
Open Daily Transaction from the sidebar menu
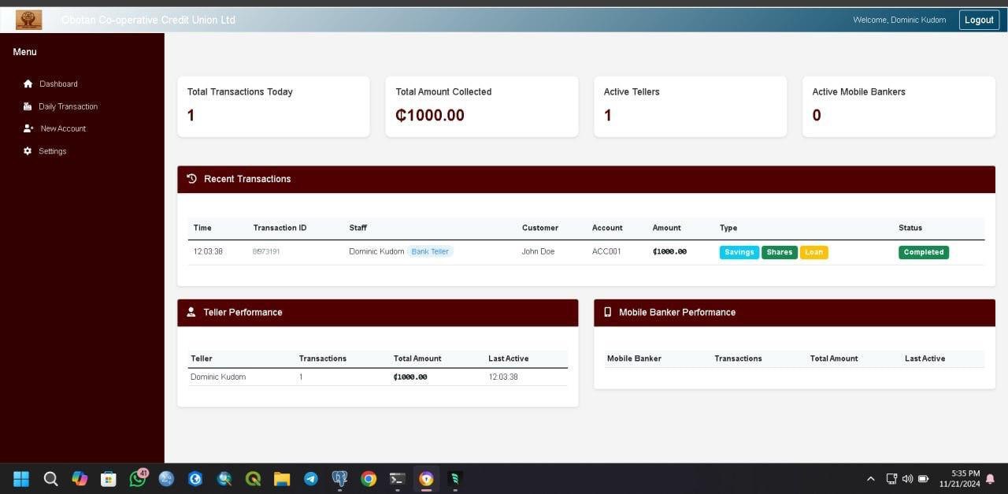[69, 106]
